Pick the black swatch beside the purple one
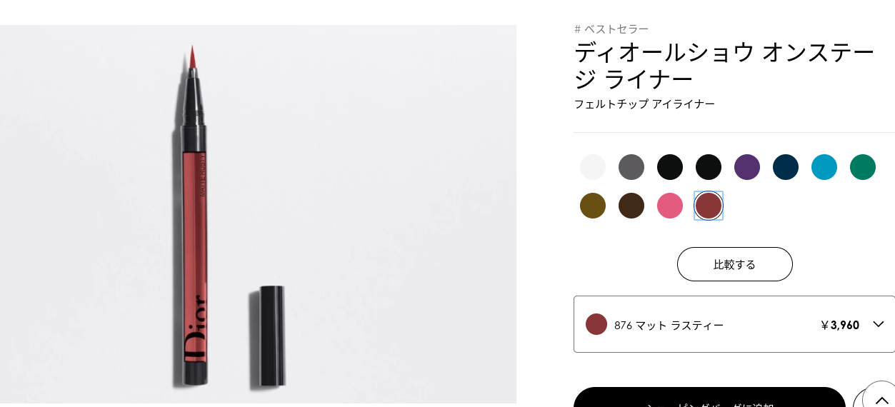 click(x=709, y=167)
